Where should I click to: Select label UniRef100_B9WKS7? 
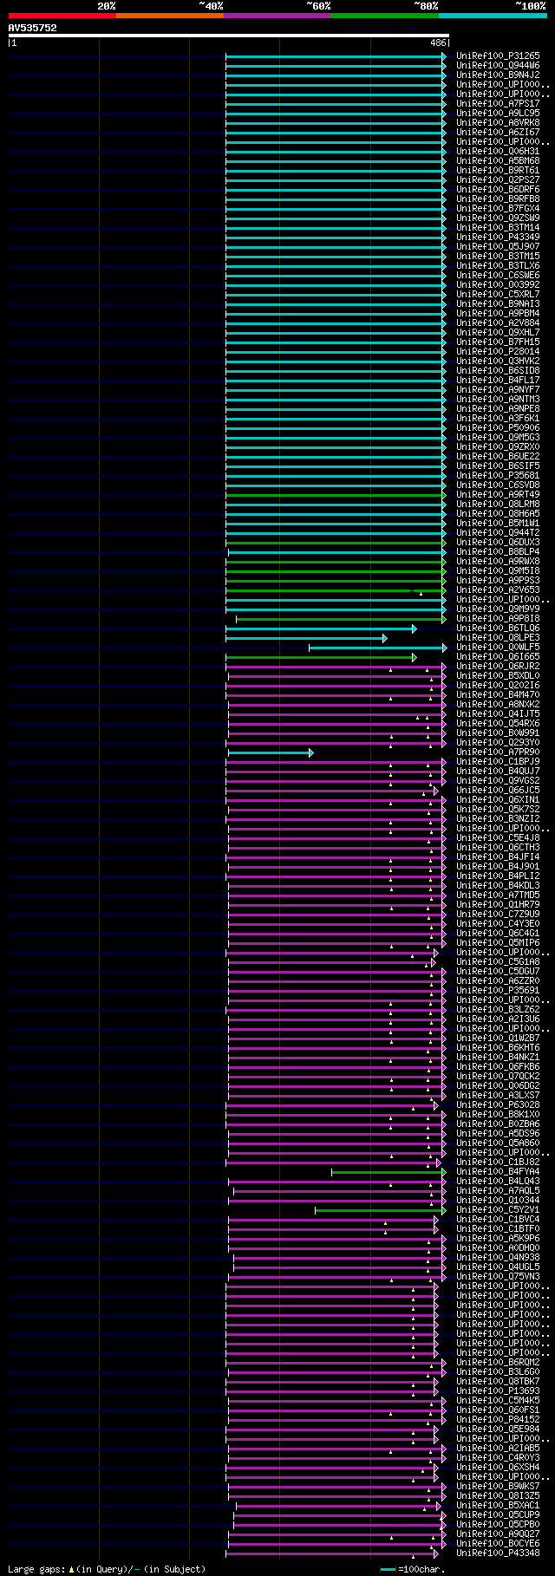(x=498, y=1487)
